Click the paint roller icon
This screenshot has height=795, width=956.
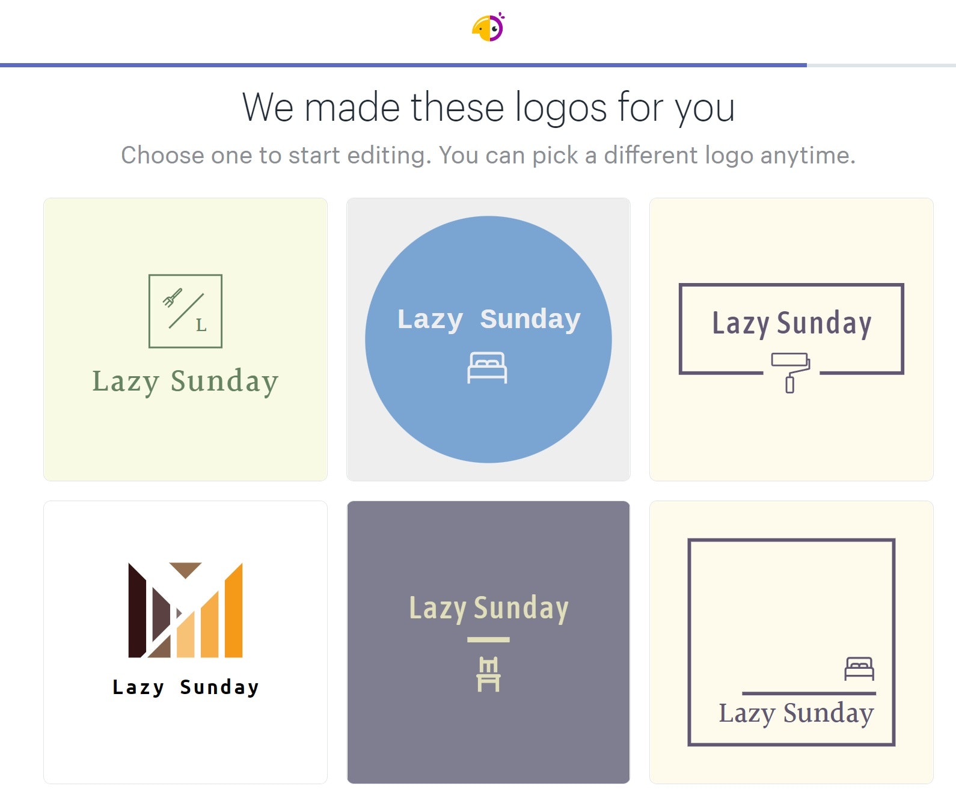pos(791,372)
